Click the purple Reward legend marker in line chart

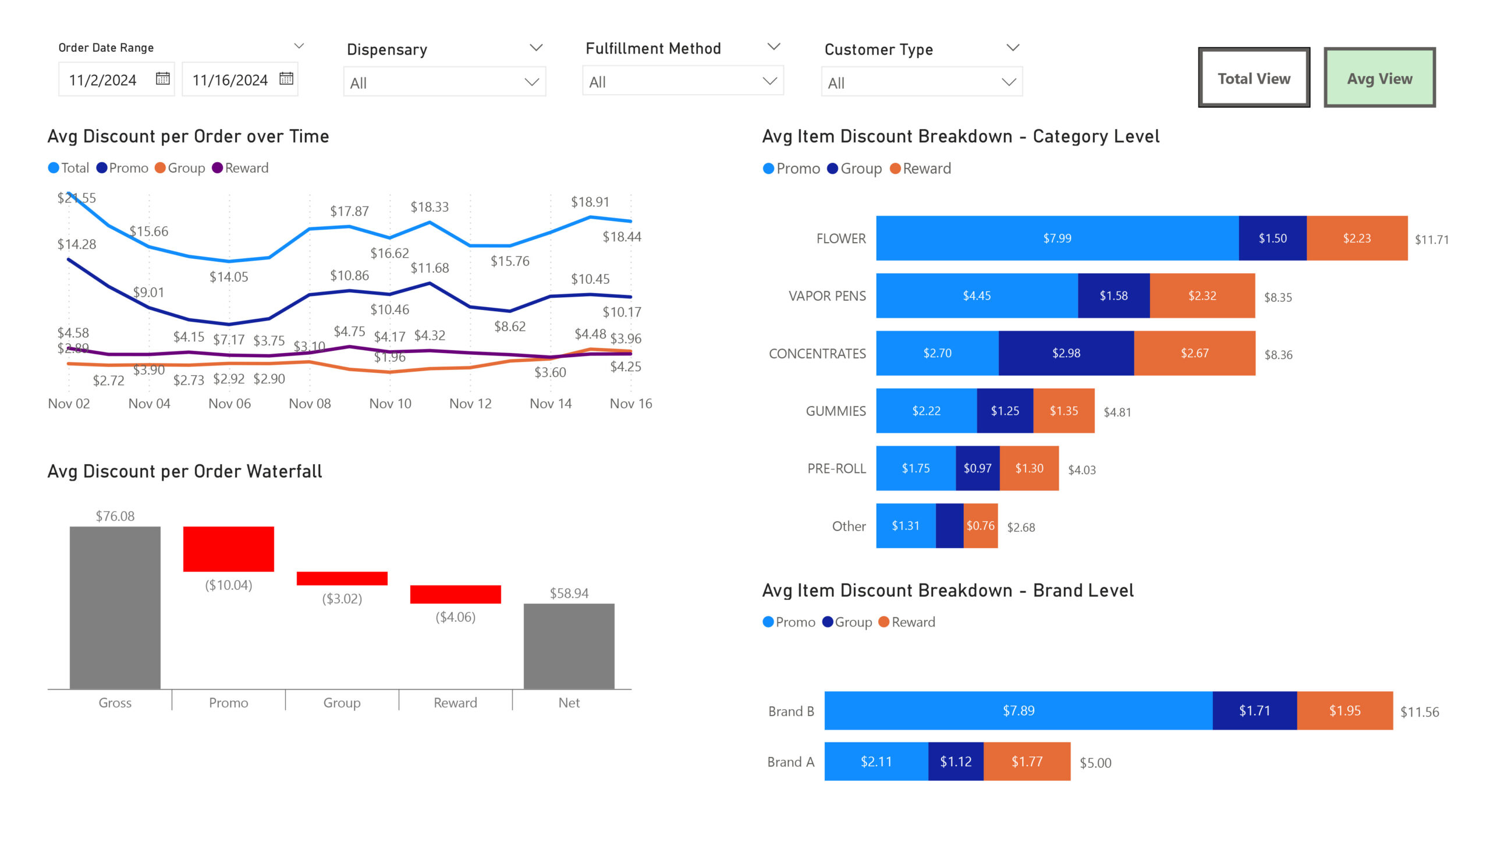[217, 168]
